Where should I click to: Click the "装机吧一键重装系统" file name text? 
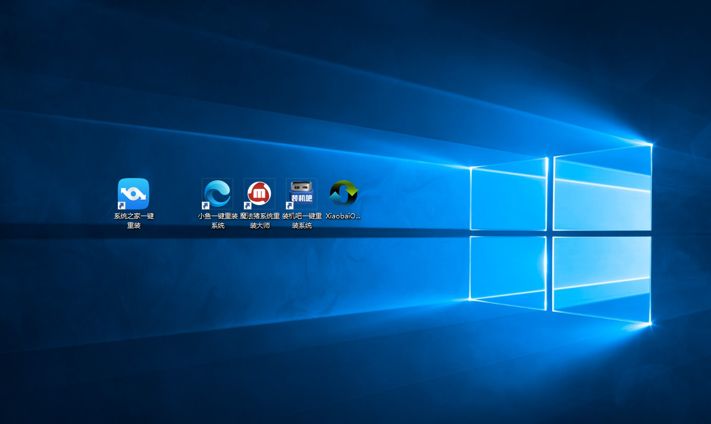302,221
